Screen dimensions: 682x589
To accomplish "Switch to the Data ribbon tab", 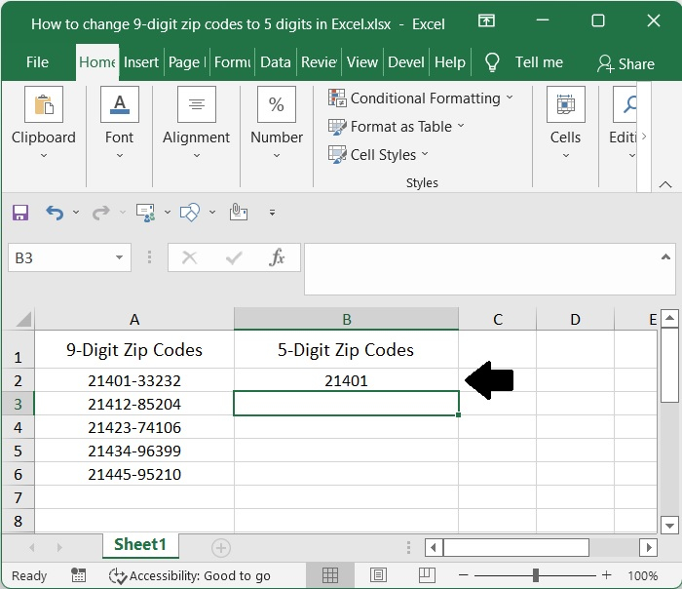I will pos(275,62).
